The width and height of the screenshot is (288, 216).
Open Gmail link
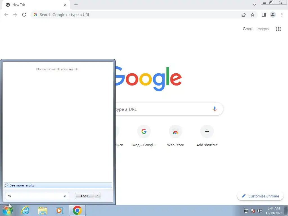pos(247,29)
